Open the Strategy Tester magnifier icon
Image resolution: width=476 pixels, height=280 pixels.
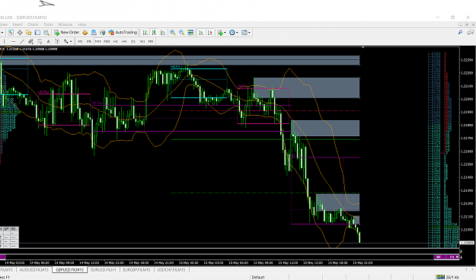click(46, 33)
